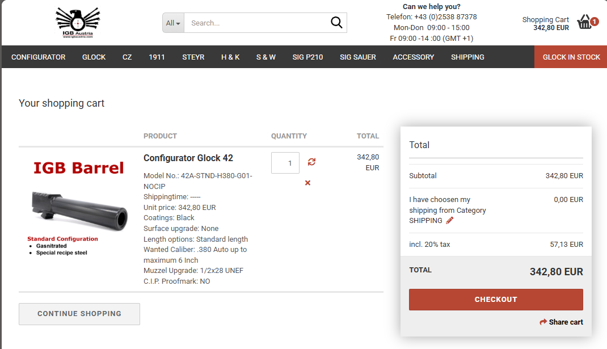Click the IGB Barrel product thumbnail
This screenshot has width=607, height=349.
click(x=79, y=207)
